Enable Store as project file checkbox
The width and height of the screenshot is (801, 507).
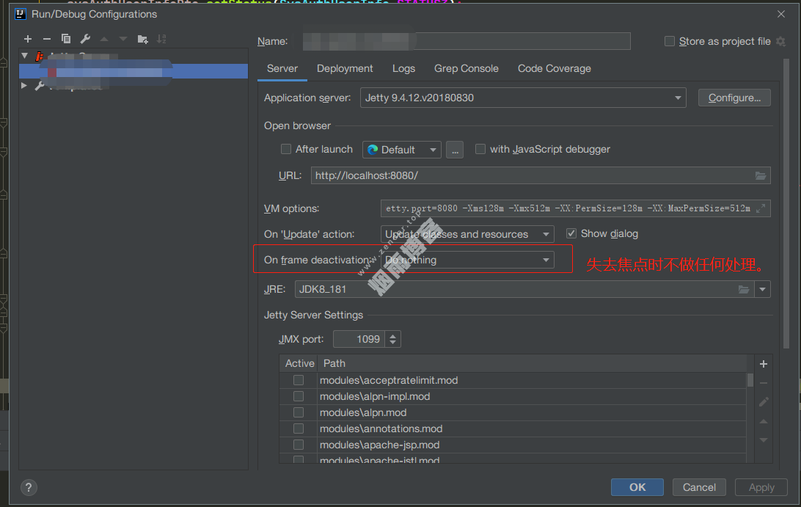(x=669, y=41)
